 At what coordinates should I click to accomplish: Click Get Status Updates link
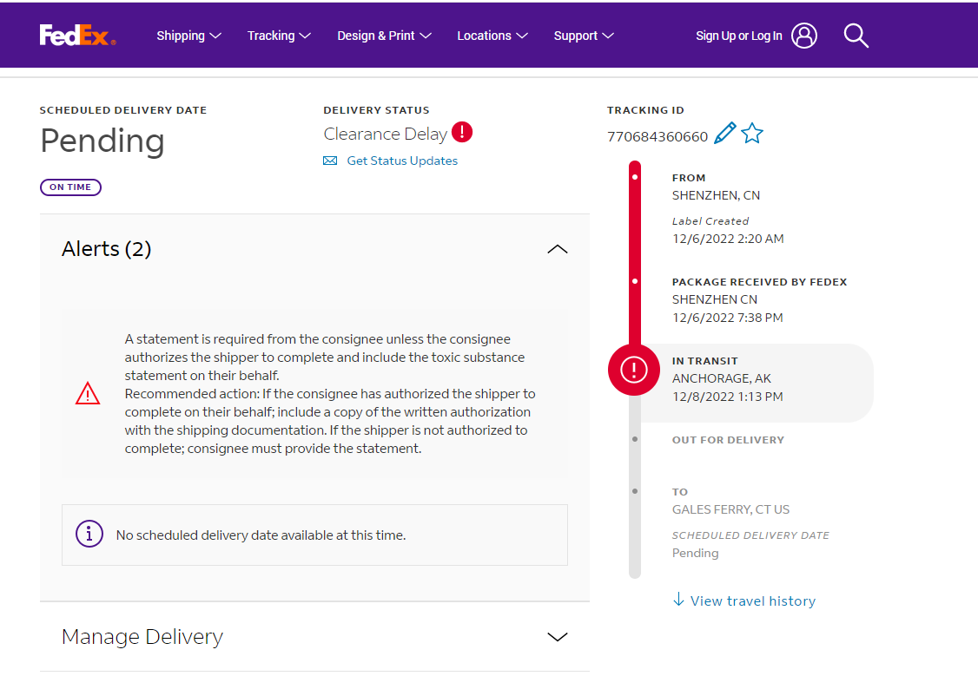(x=401, y=161)
